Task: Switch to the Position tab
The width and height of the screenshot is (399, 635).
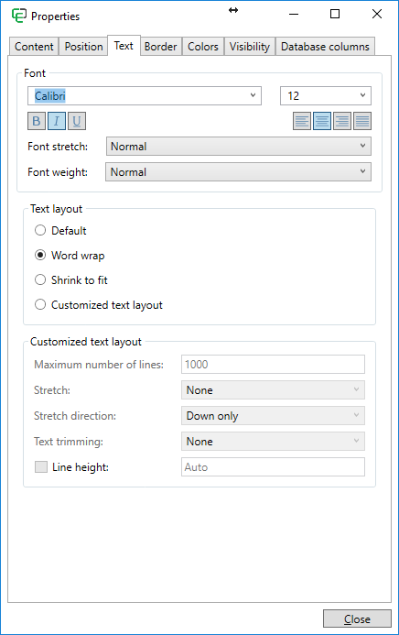Action: [83, 47]
